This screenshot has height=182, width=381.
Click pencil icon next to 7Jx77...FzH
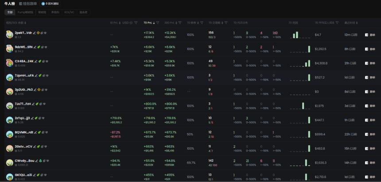(33, 104)
